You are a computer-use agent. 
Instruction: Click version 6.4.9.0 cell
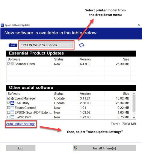pyautogui.click(x=84, y=64)
